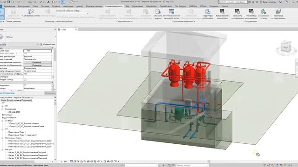Click view horizontal scrollbar thumb at bottom
The image size is (298, 167).
click(x=209, y=161)
